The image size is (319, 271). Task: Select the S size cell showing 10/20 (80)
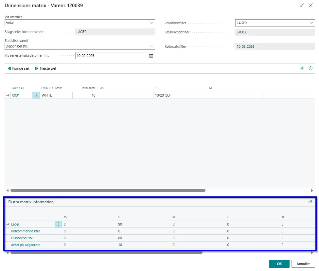(x=180, y=96)
